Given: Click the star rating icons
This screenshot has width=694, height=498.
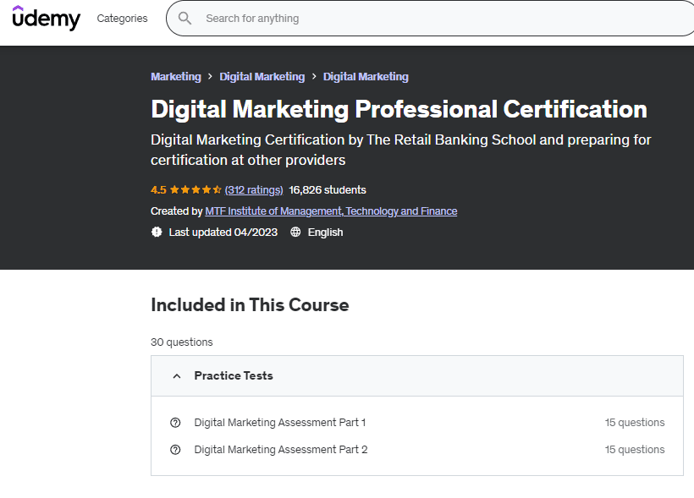Looking at the screenshot, I should point(196,190).
